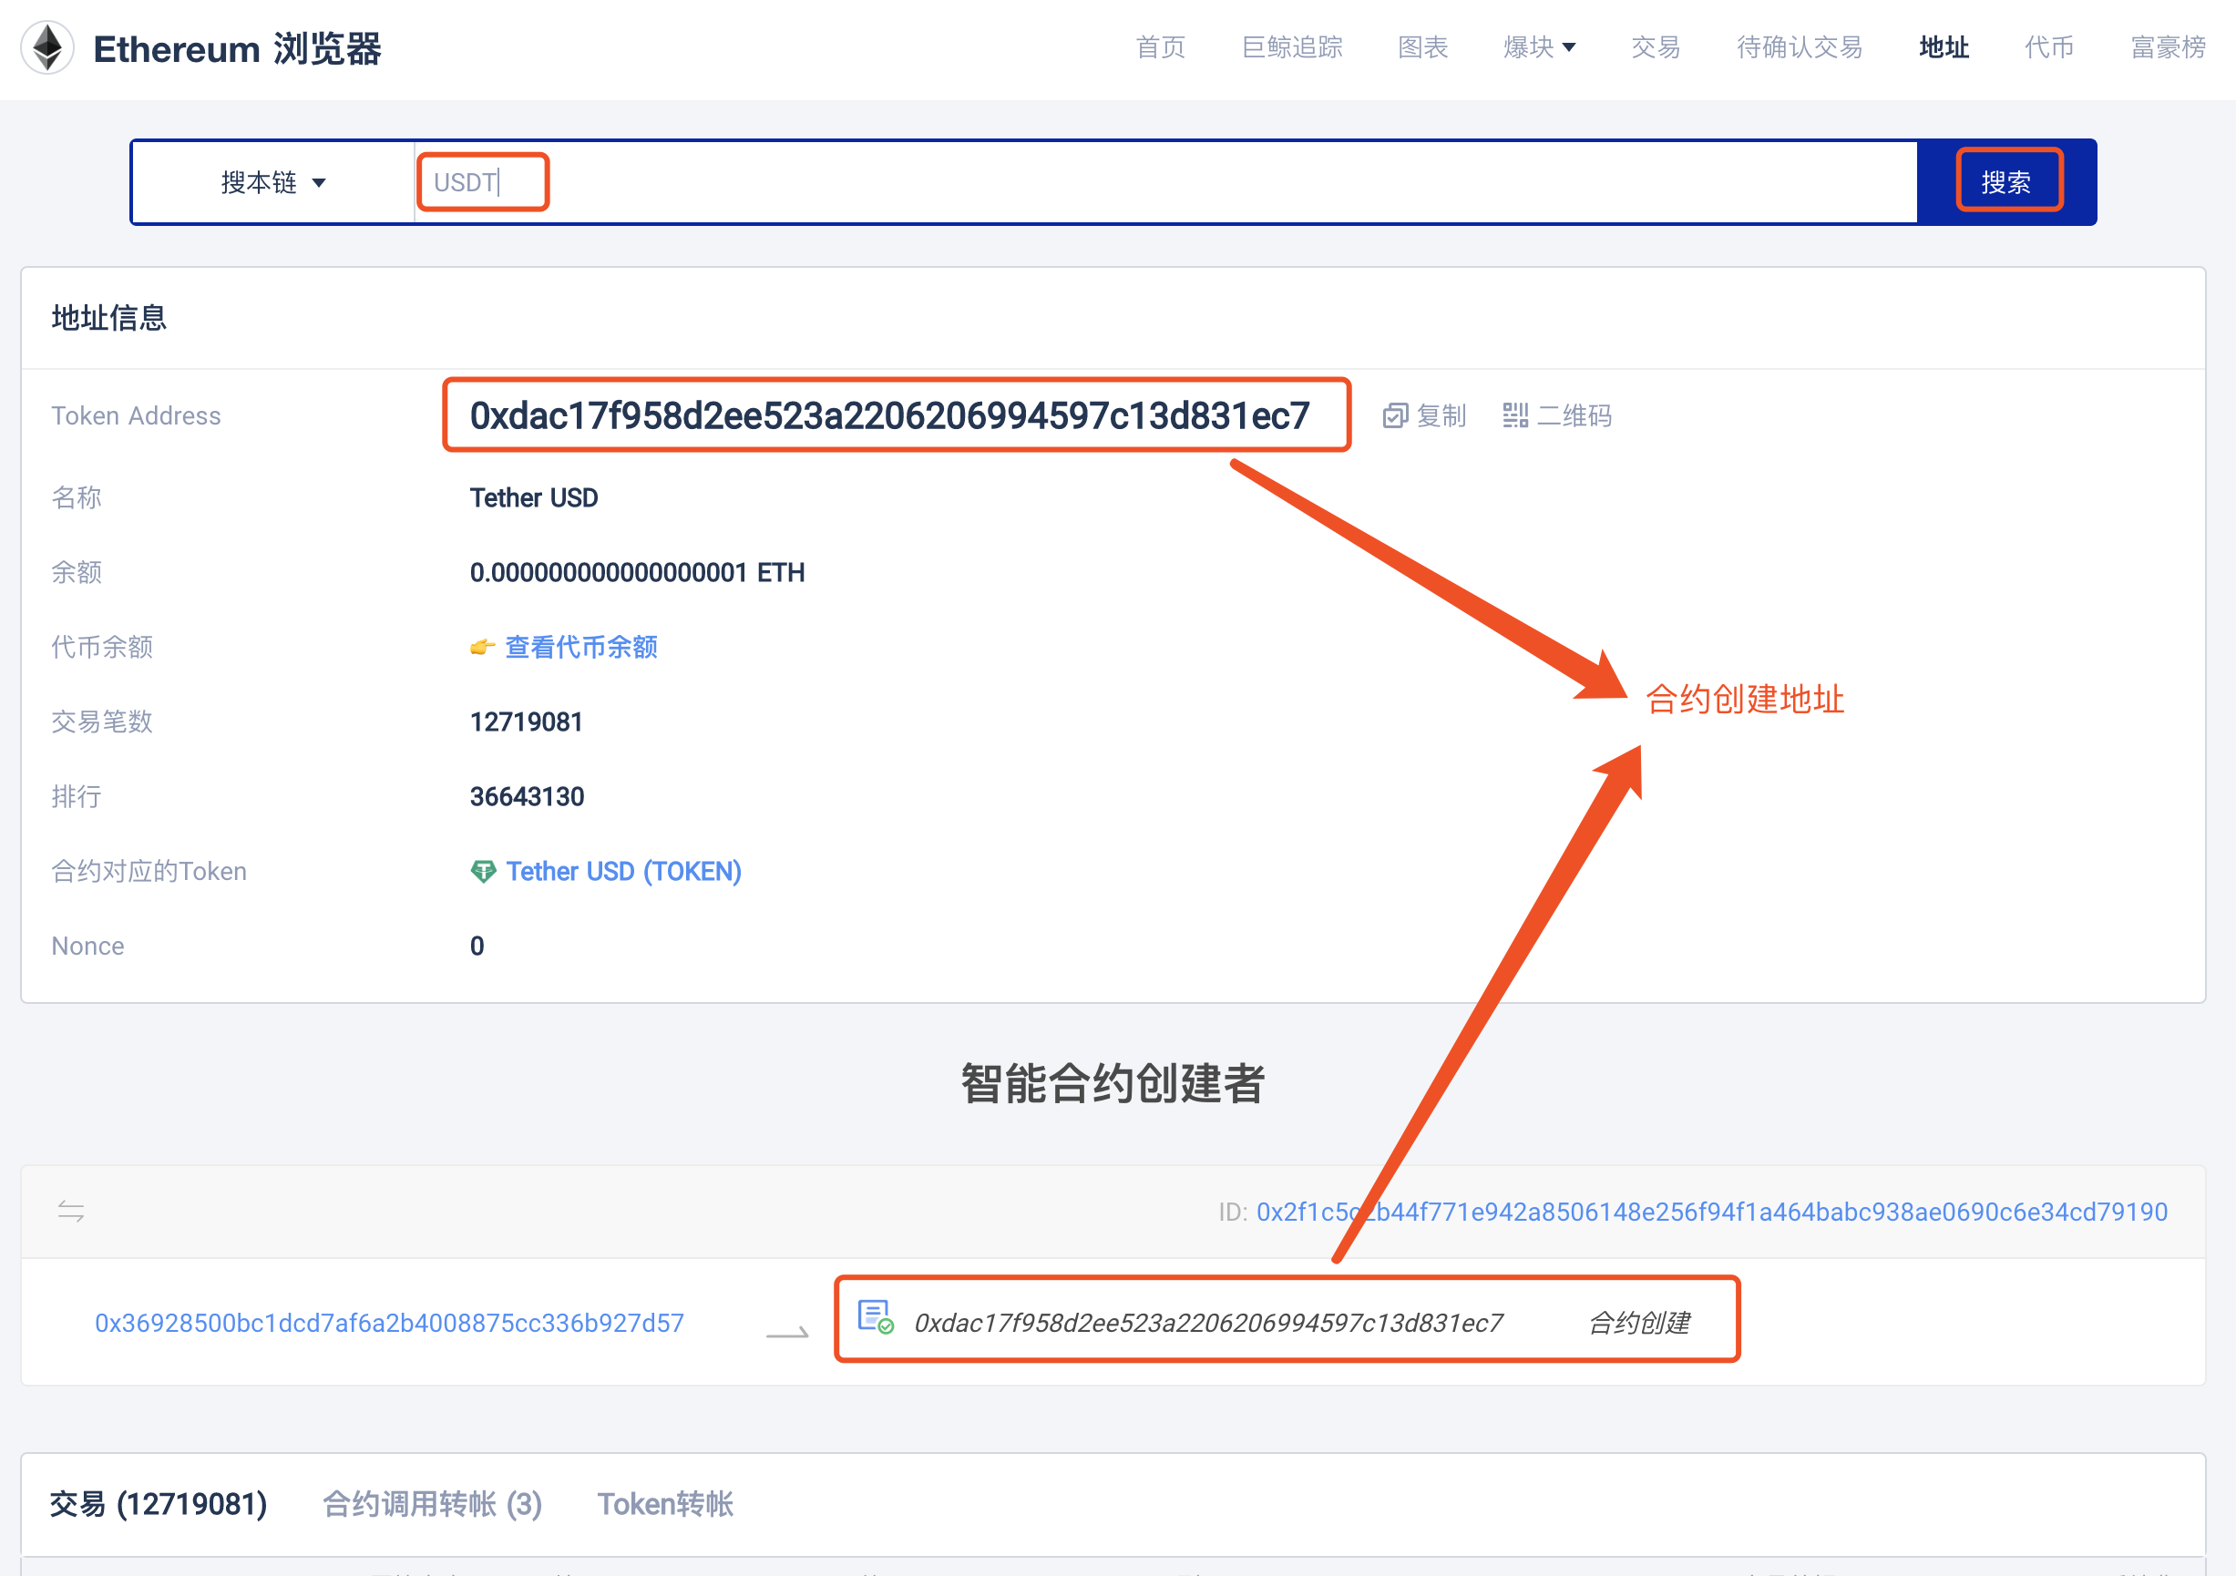Screen dimensions: 2236x1576
Task: Click the pointing hand token balance icon
Action: (482, 648)
